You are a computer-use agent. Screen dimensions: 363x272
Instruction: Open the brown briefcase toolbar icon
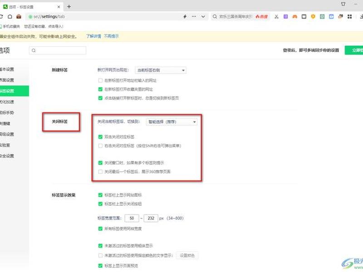coord(19,16)
